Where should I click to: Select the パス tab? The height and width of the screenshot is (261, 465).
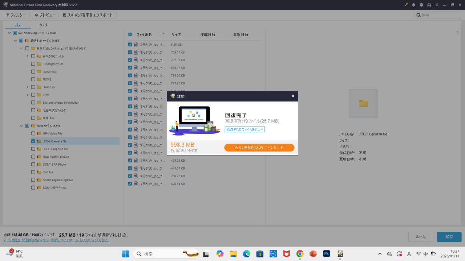[17, 25]
